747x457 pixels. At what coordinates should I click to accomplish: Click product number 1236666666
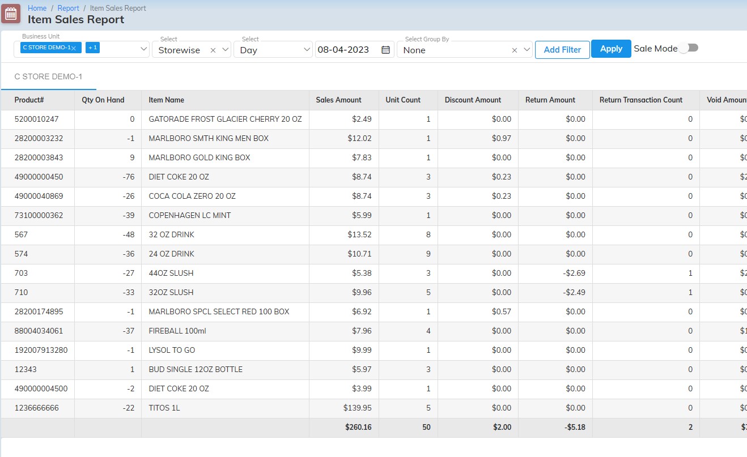[37, 408]
